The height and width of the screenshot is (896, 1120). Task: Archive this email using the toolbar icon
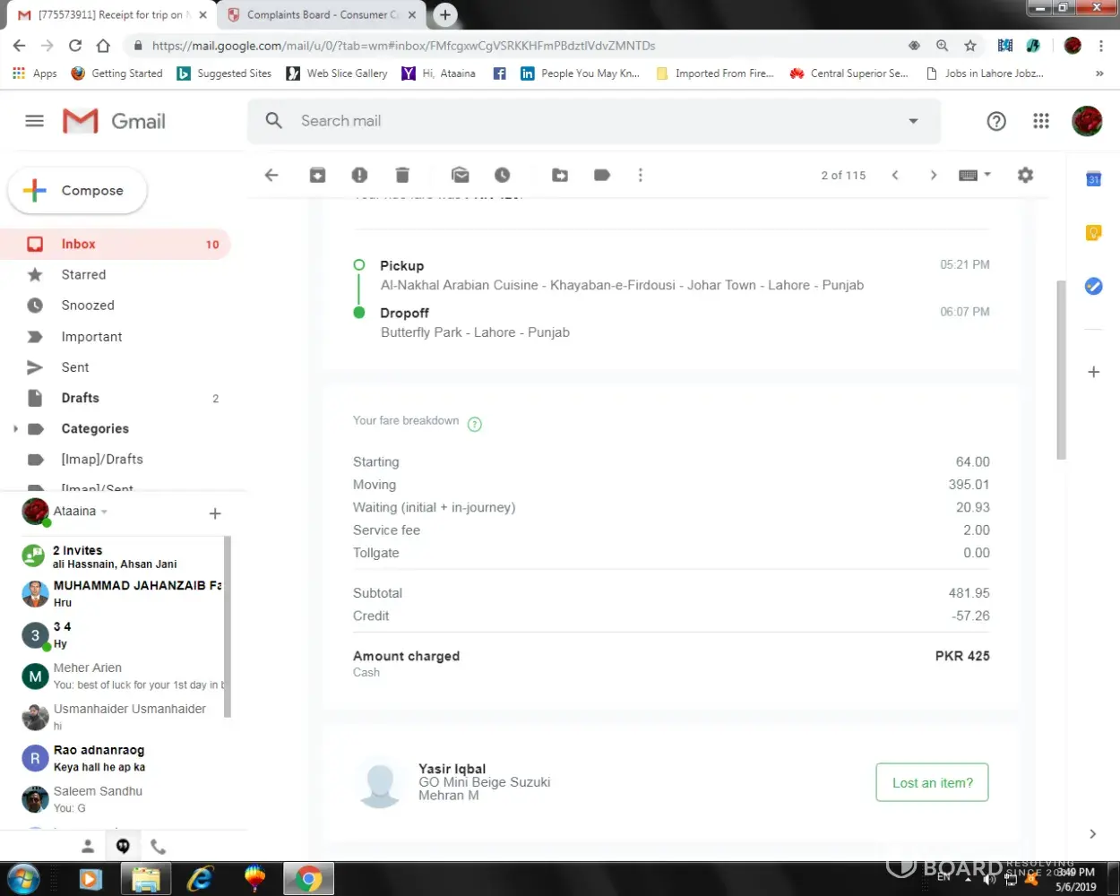(x=317, y=176)
